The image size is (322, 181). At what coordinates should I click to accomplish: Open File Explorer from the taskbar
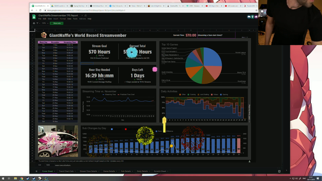tap(16, 178)
